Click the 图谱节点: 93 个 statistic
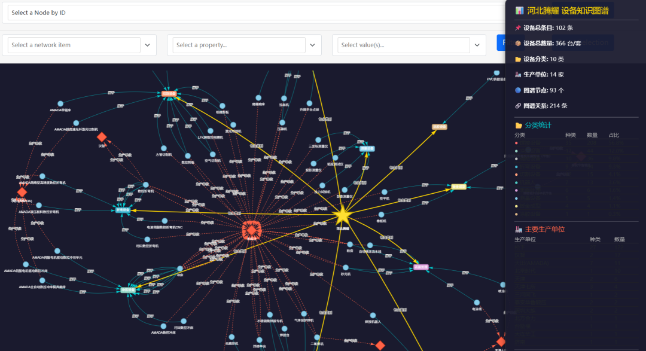The height and width of the screenshot is (351, 646). (543, 90)
